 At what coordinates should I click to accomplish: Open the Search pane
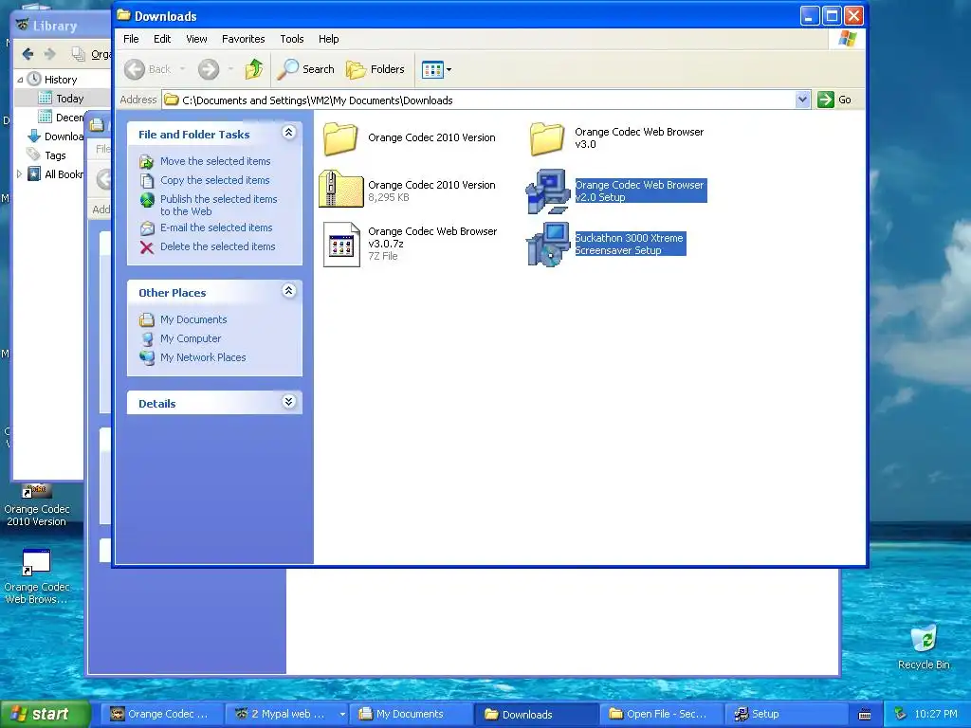(305, 69)
